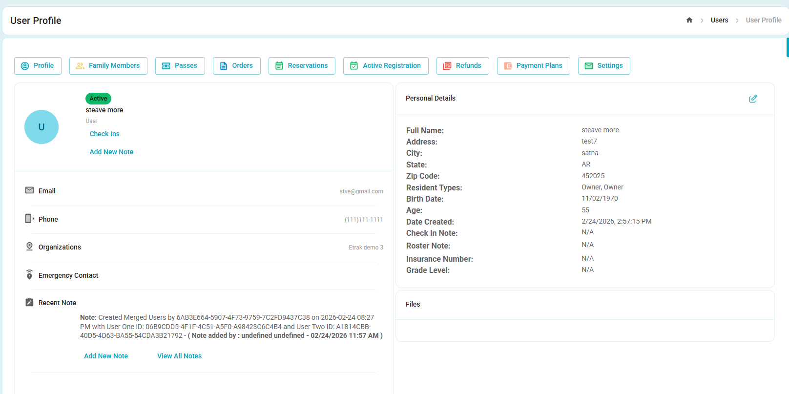Click the Email envelope icon
The image size is (789, 394).
click(x=29, y=190)
